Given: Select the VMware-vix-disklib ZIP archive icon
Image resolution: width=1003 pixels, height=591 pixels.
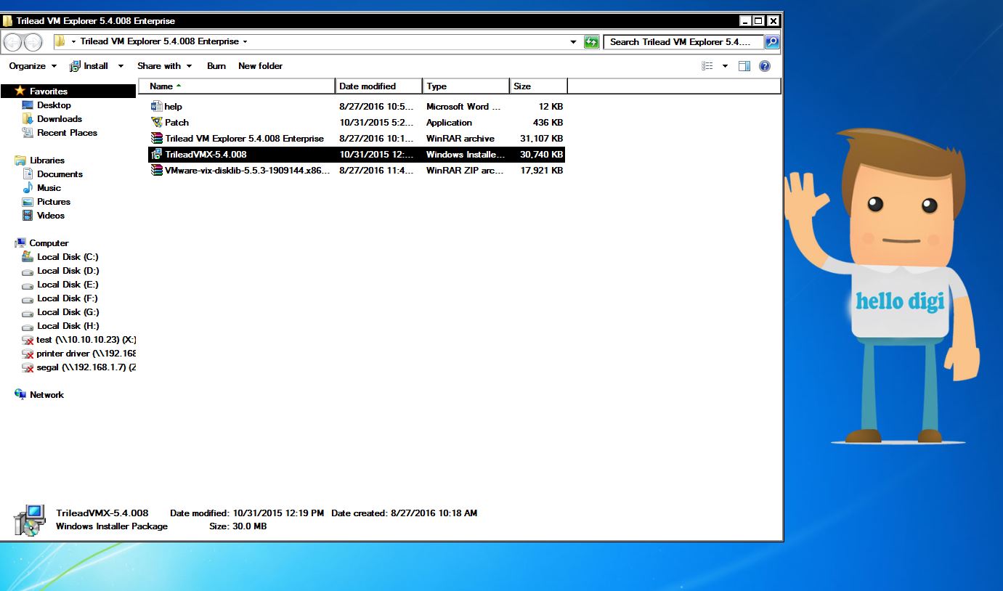Looking at the screenshot, I should (156, 171).
